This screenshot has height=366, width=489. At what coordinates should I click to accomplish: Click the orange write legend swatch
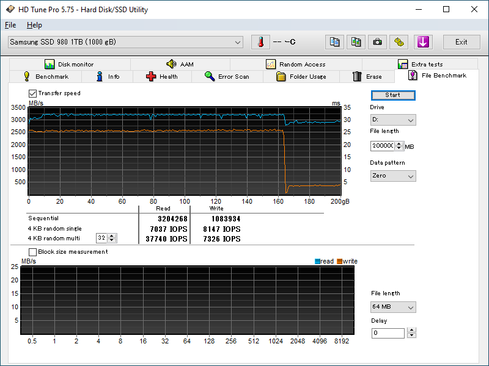339,262
